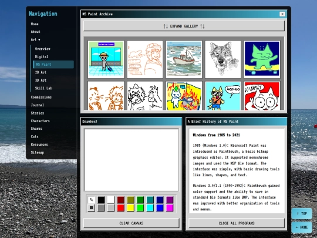This screenshot has height=238, width=317.
Task: Open the white cat on red thumbnail
Action: pos(262,96)
